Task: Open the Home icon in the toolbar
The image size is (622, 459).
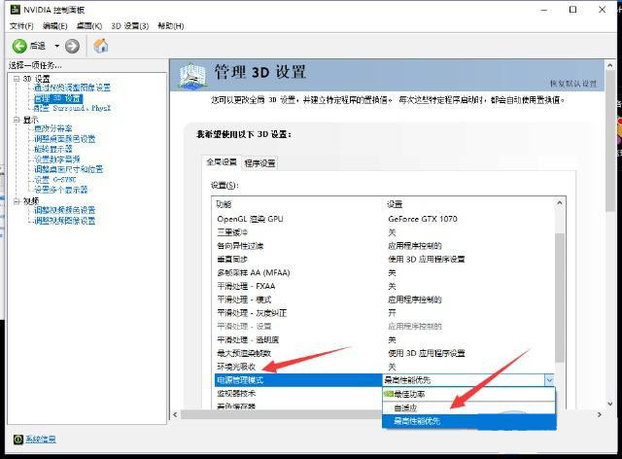Action: point(101,46)
